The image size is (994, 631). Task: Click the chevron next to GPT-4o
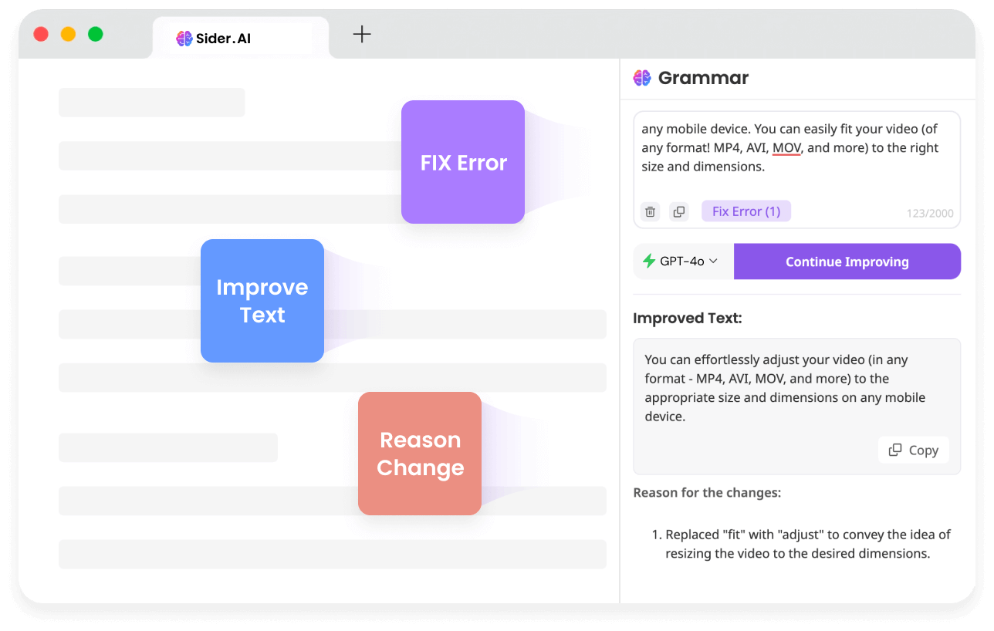713,262
